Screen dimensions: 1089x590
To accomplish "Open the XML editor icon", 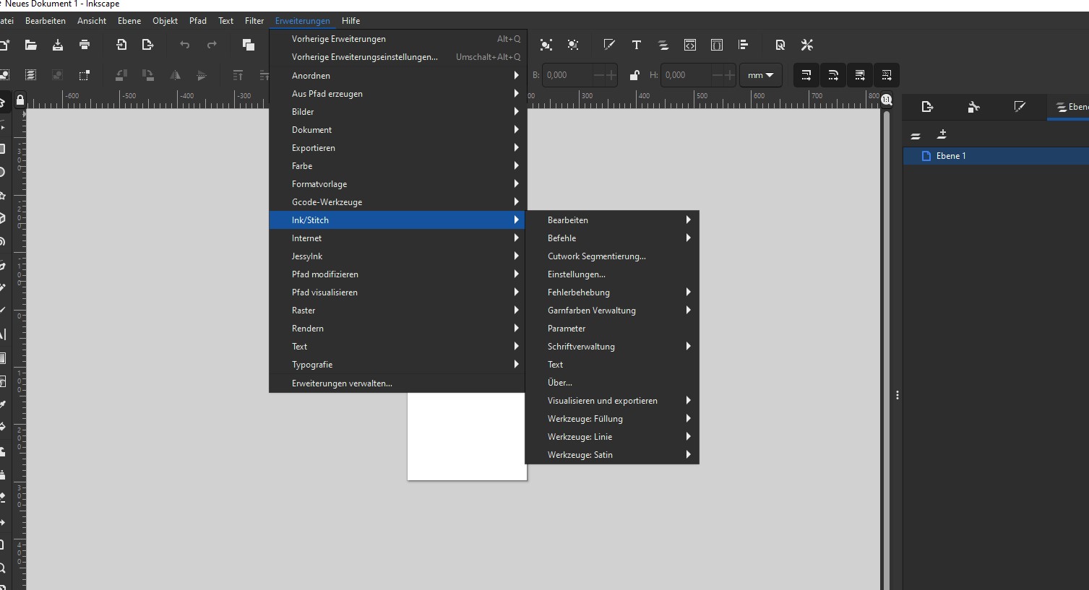I will (689, 45).
